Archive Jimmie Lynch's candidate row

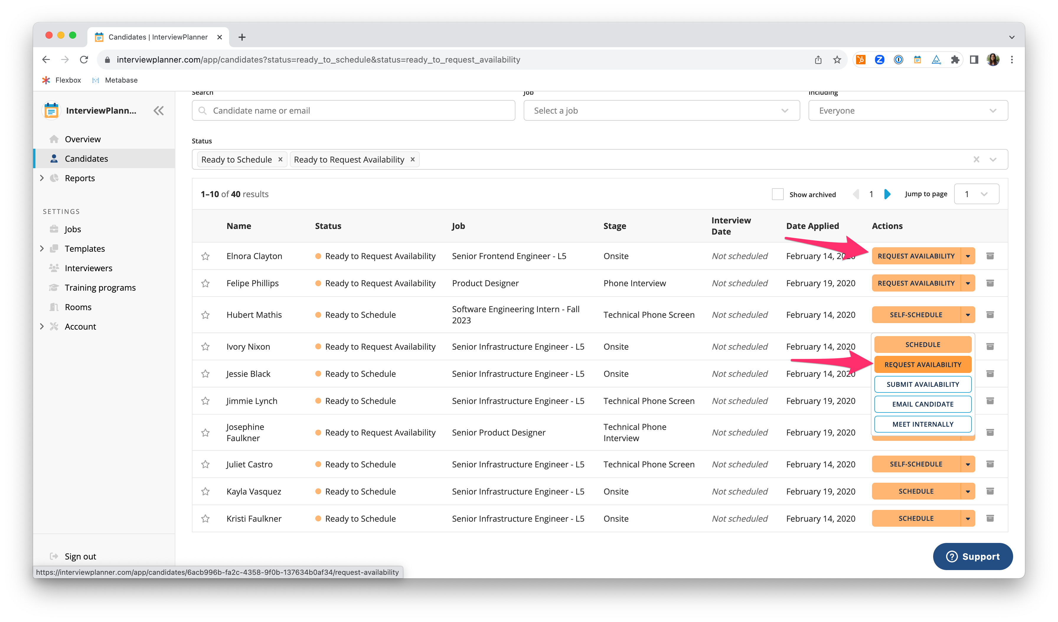point(990,401)
